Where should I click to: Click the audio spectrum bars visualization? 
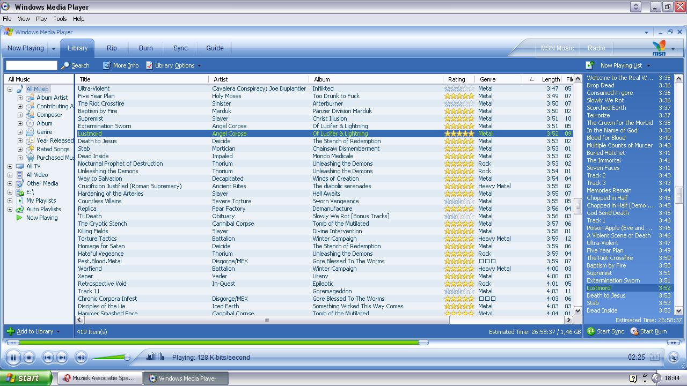coord(155,357)
